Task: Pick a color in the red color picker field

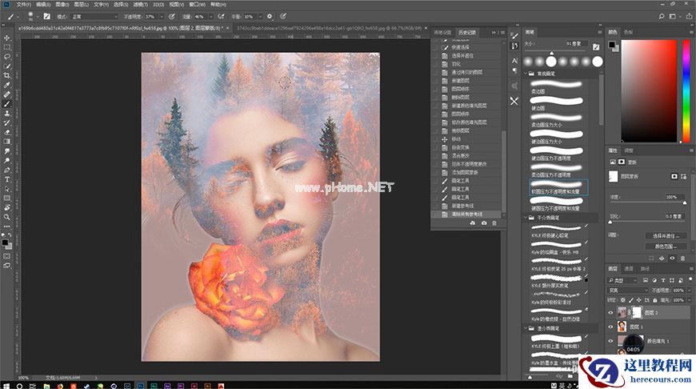Action: pos(649,91)
